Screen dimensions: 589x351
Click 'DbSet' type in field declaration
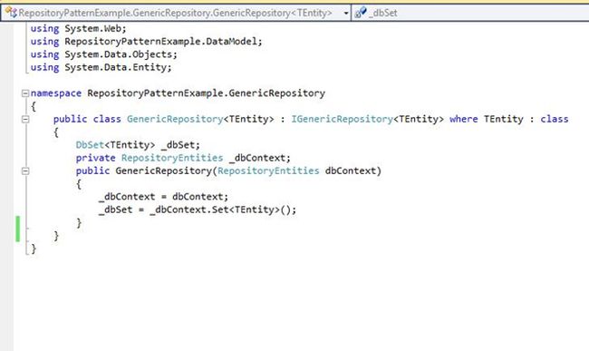pos(90,145)
